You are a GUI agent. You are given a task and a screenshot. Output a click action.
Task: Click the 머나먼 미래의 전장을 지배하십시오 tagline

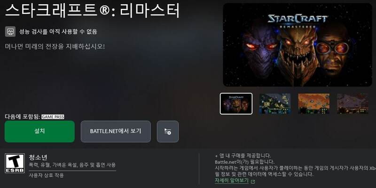[55, 46]
